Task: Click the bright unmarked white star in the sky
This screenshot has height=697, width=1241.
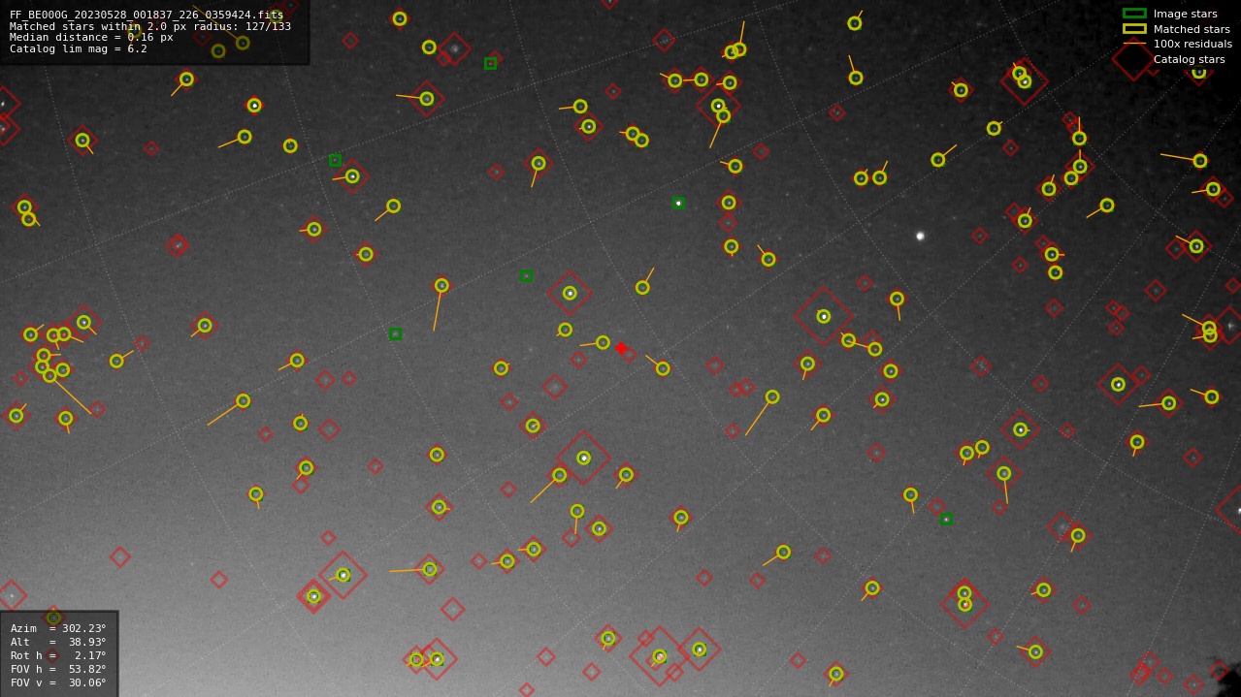Action: coord(920,236)
